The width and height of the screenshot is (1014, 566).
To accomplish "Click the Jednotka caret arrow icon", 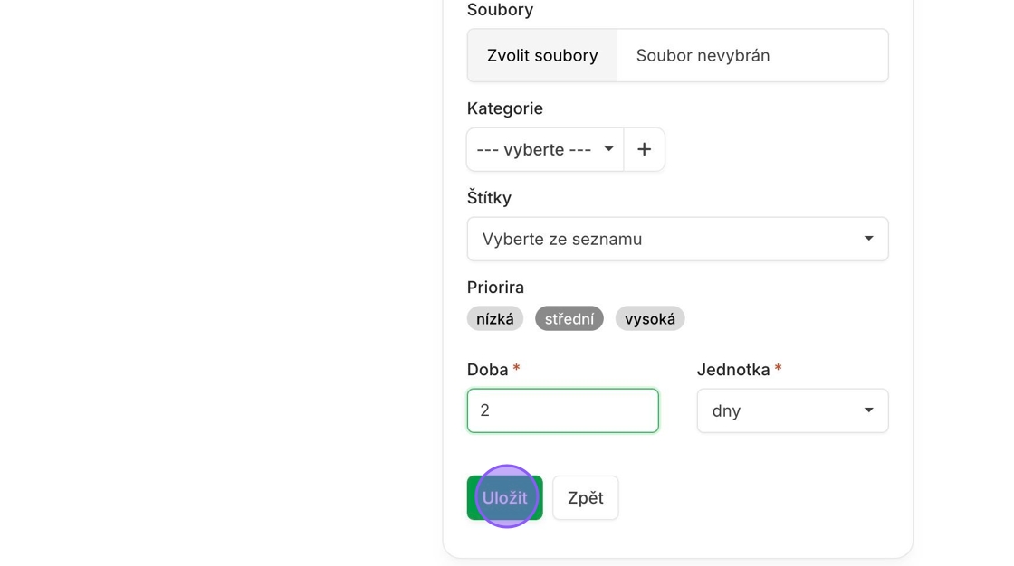I will [x=868, y=410].
